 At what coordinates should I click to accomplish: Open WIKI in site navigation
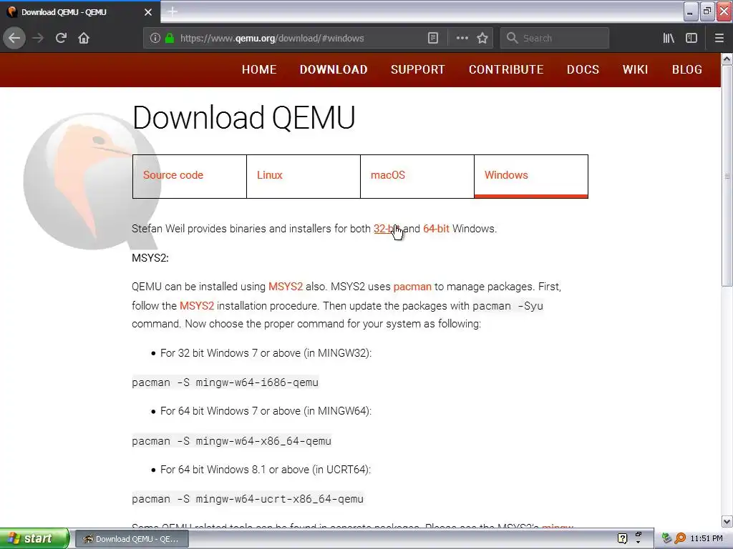click(x=636, y=69)
